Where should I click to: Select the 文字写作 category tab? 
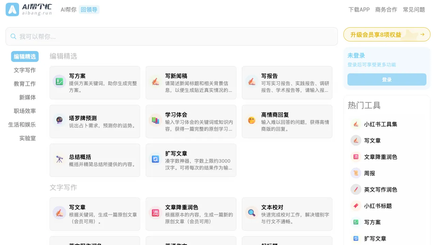click(x=25, y=70)
